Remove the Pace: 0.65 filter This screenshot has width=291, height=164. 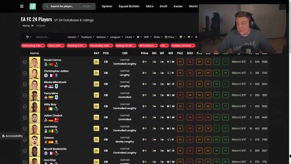point(62,46)
